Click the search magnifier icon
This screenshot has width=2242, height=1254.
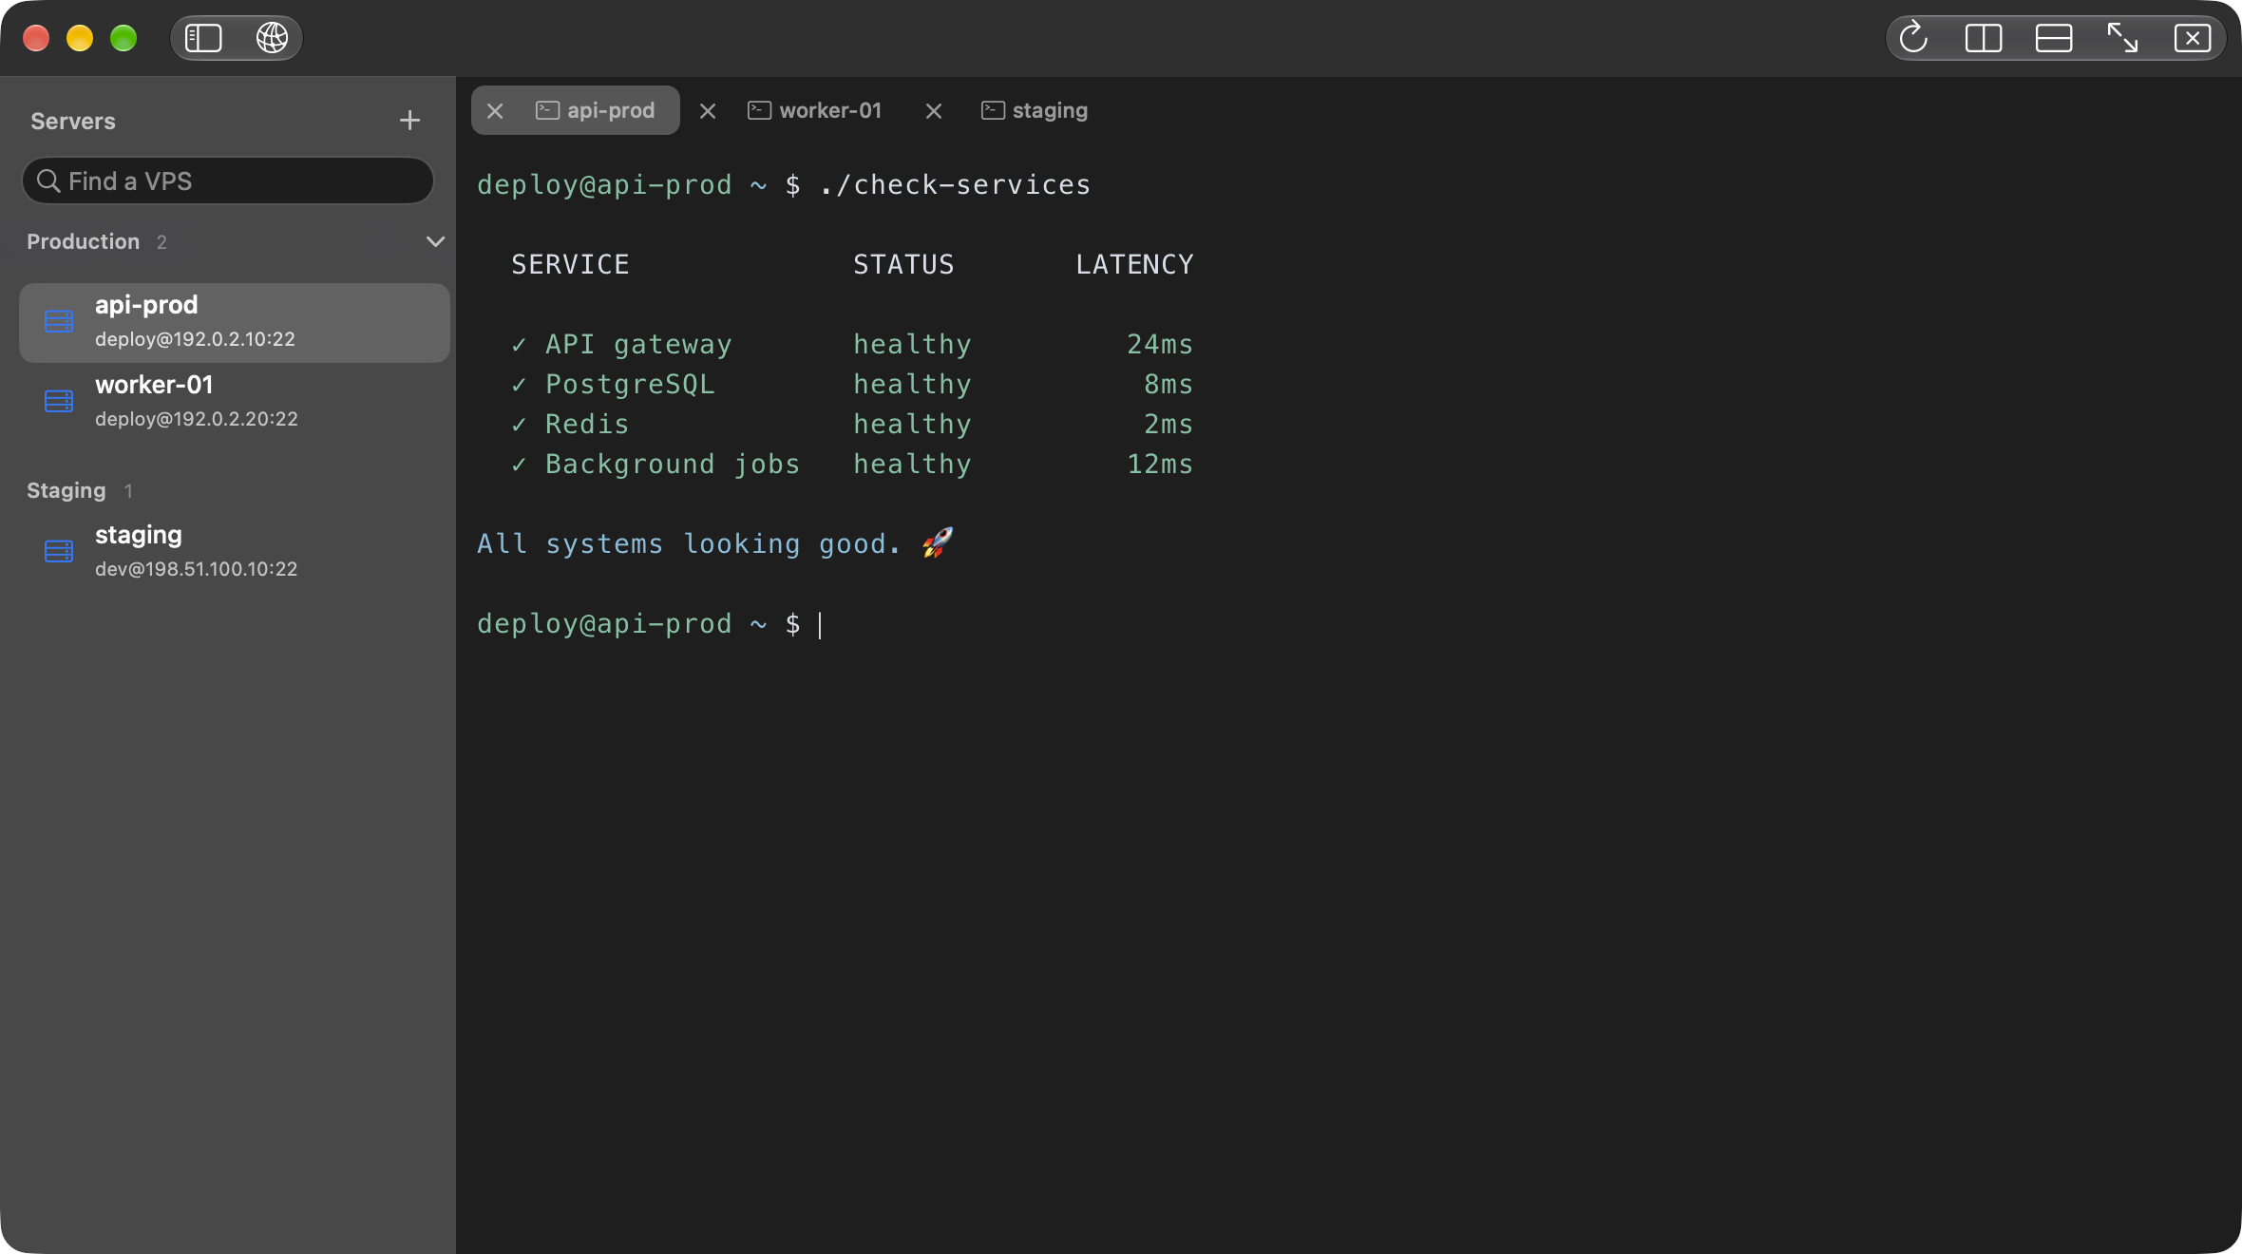(48, 180)
